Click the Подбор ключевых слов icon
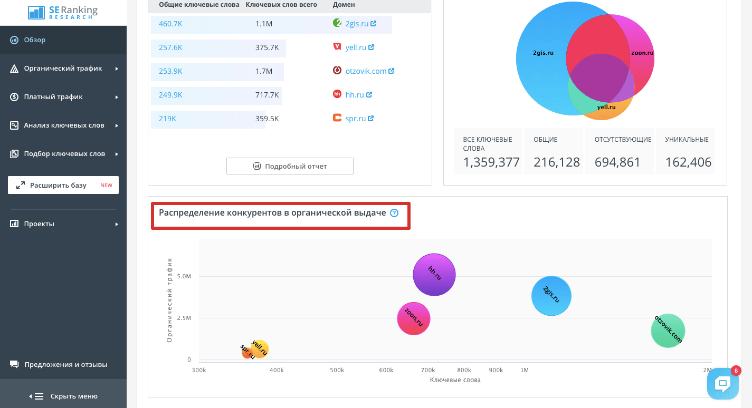The image size is (752, 408). [x=14, y=154]
